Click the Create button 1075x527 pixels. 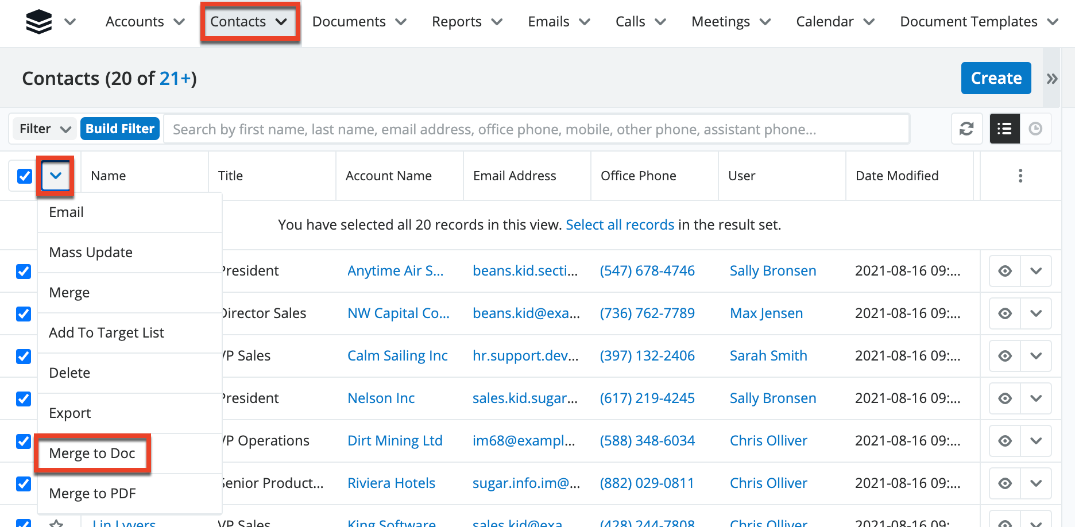coord(996,78)
